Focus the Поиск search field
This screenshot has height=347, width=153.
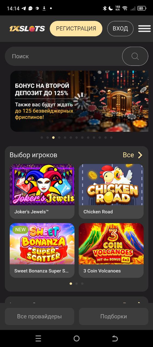(x=64, y=56)
